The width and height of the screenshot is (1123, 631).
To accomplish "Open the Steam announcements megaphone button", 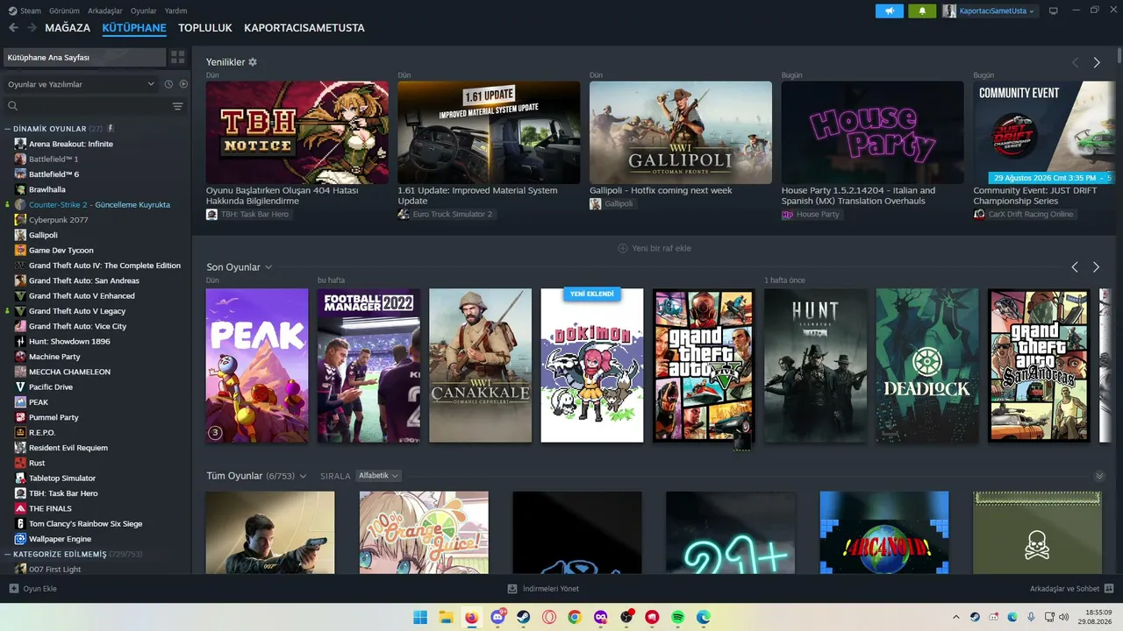I will click(889, 11).
